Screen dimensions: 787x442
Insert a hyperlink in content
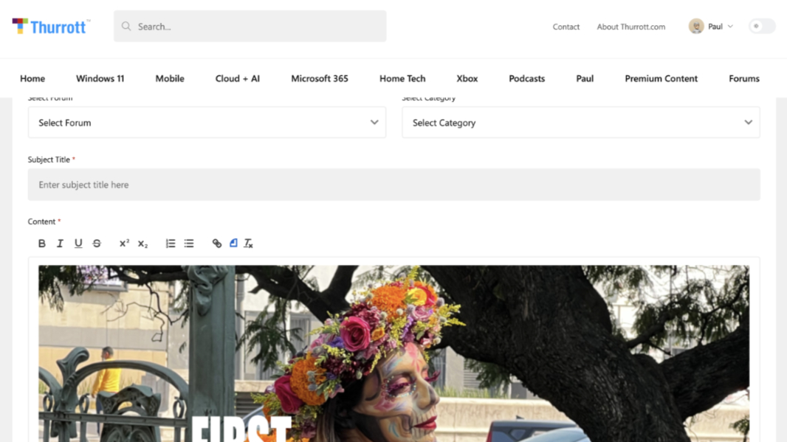coord(217,244)
